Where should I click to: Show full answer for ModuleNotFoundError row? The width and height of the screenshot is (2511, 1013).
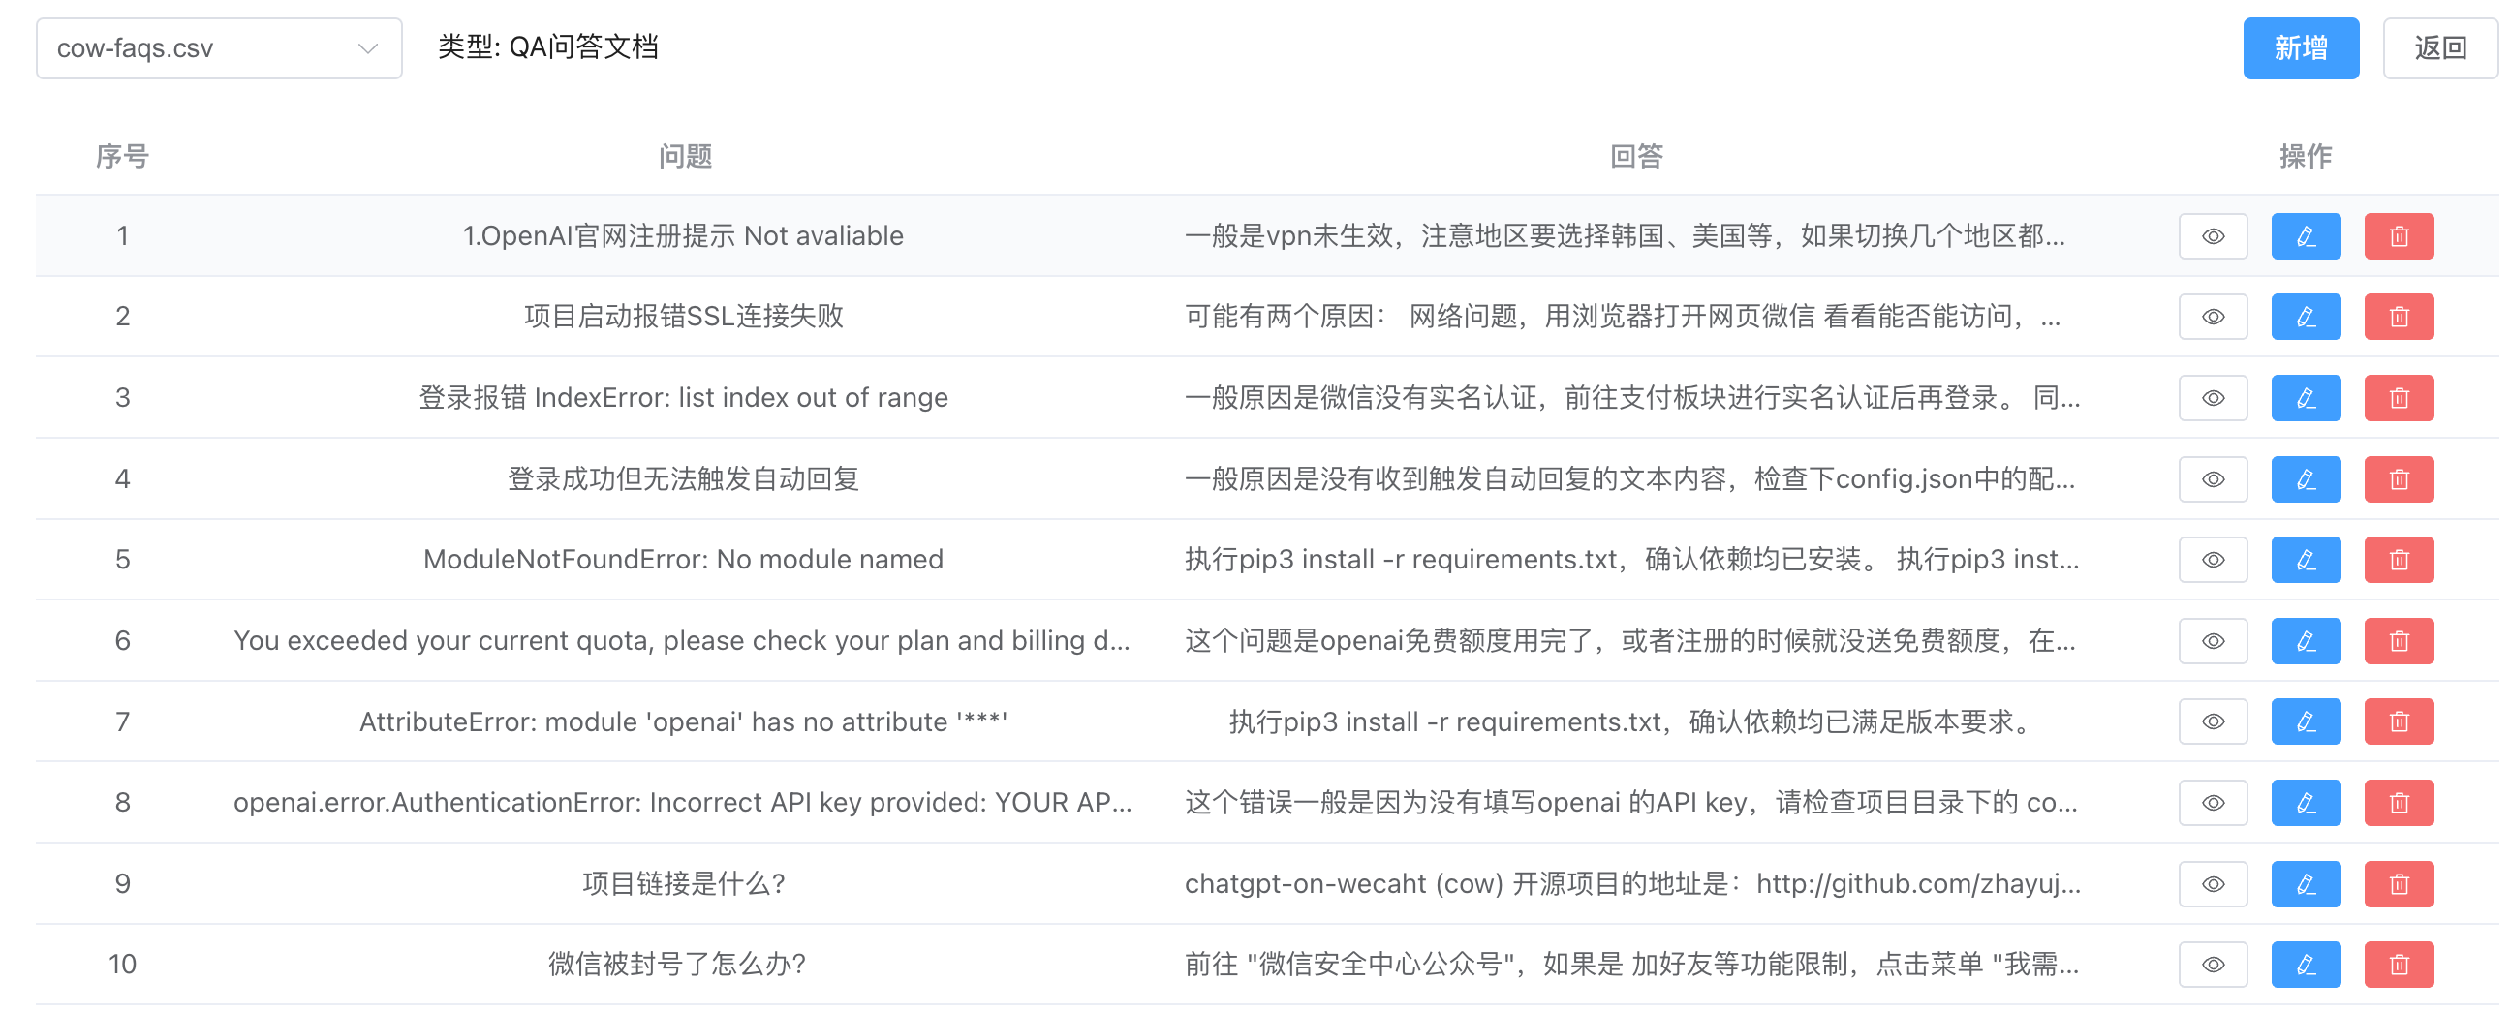pos(2212,559)
